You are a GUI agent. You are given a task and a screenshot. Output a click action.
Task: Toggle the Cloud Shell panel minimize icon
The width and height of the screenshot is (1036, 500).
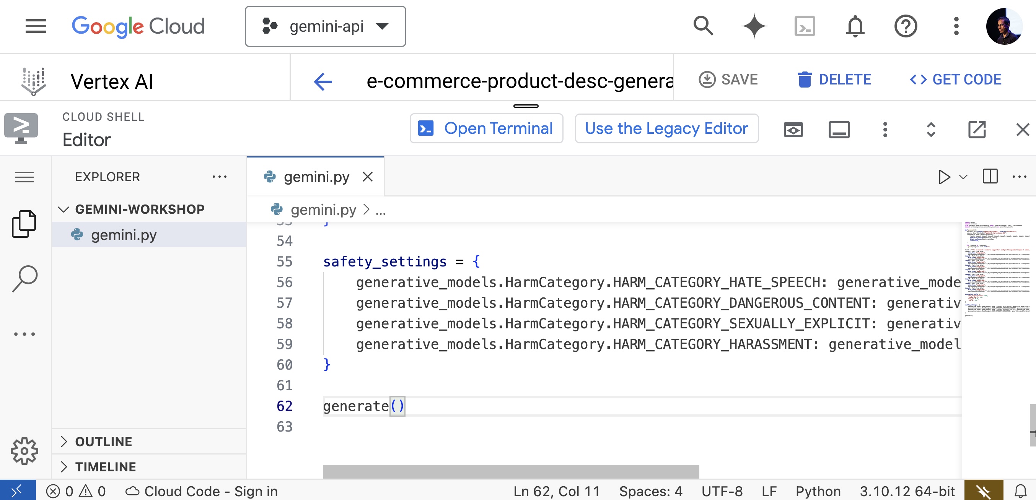click(x=839, y=130)
